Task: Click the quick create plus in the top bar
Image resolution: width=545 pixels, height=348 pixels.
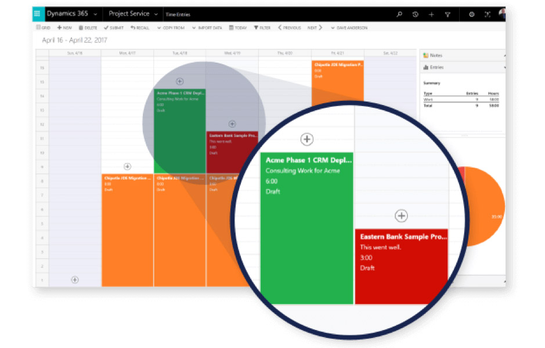Action: (x=431, y=14)
